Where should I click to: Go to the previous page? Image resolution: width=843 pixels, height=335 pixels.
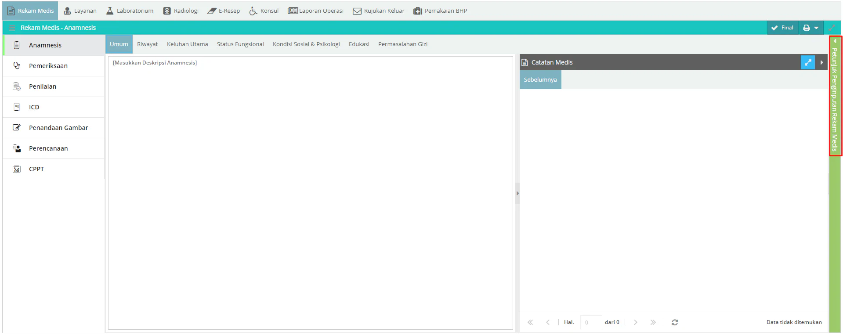[548, 322]
